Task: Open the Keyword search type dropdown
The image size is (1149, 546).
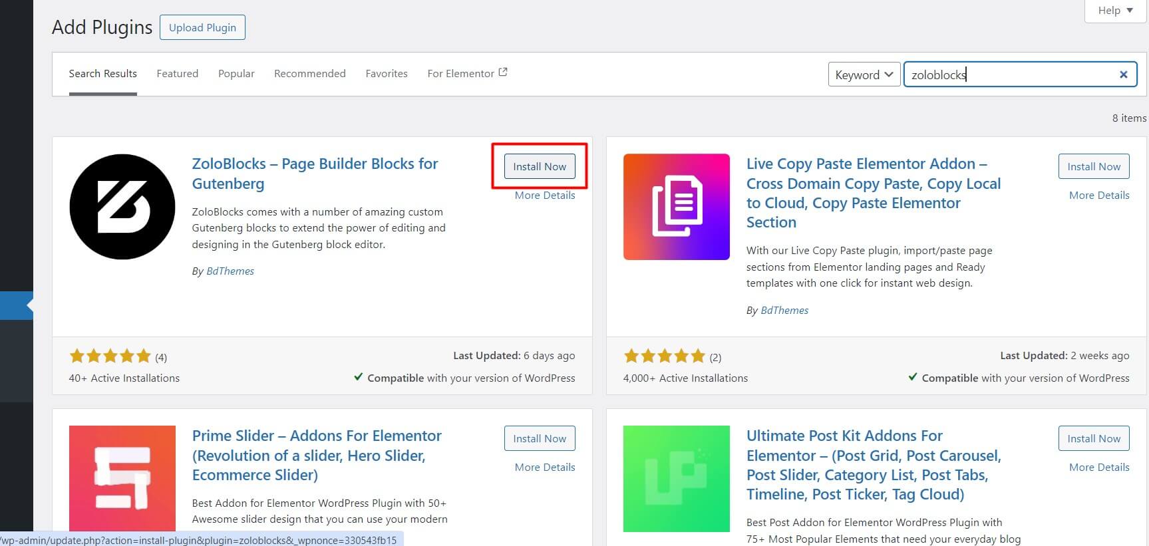Action: coord(864,74)
